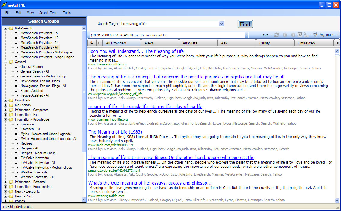Select 'Weather Forecasts - All' item
The height and width of the screenshot is (211, 341).
[x=37, y=177]
